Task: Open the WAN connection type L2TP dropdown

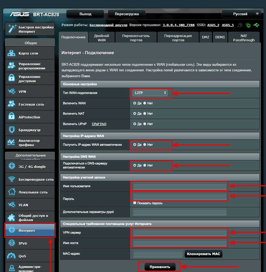Action: click(x=150, y=93)
